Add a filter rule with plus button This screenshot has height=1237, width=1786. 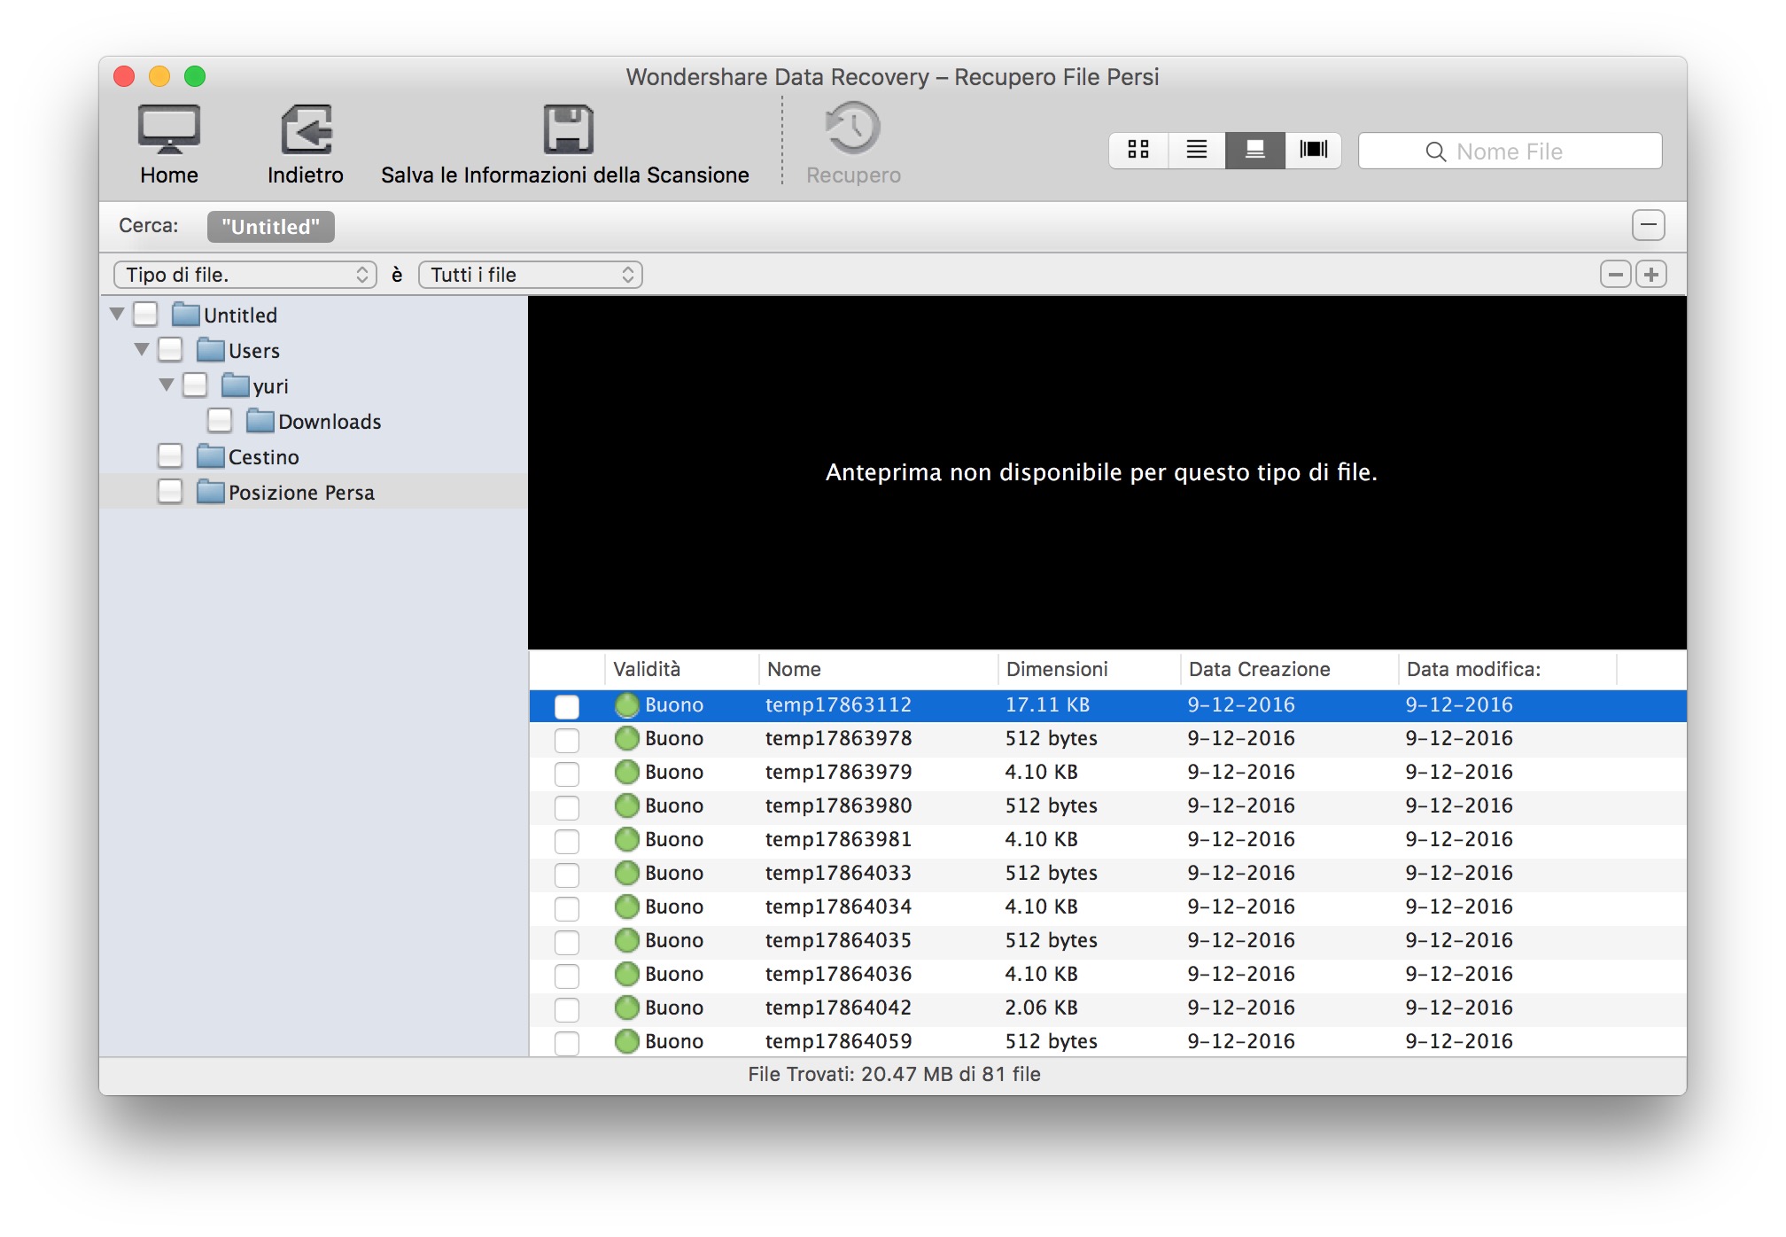pyautogui.click(x=1650, y=275)
